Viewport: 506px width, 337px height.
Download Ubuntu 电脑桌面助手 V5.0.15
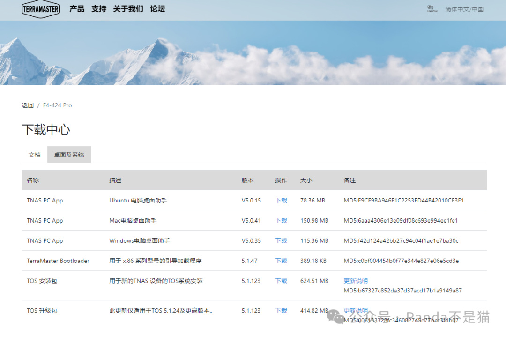coord(281,201)
